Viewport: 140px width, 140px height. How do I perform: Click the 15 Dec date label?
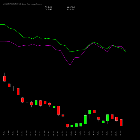[x=89, y=133]
